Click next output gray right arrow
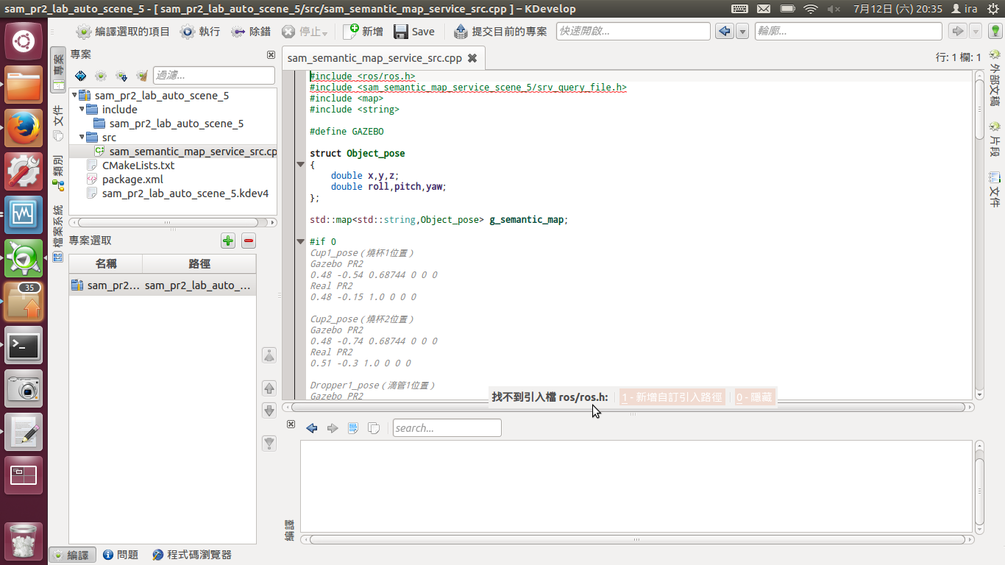Screen dimensions: 1005x565 [x=333, y=428]
